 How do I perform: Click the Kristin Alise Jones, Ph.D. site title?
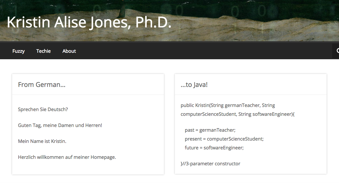(x=89, y=22)
